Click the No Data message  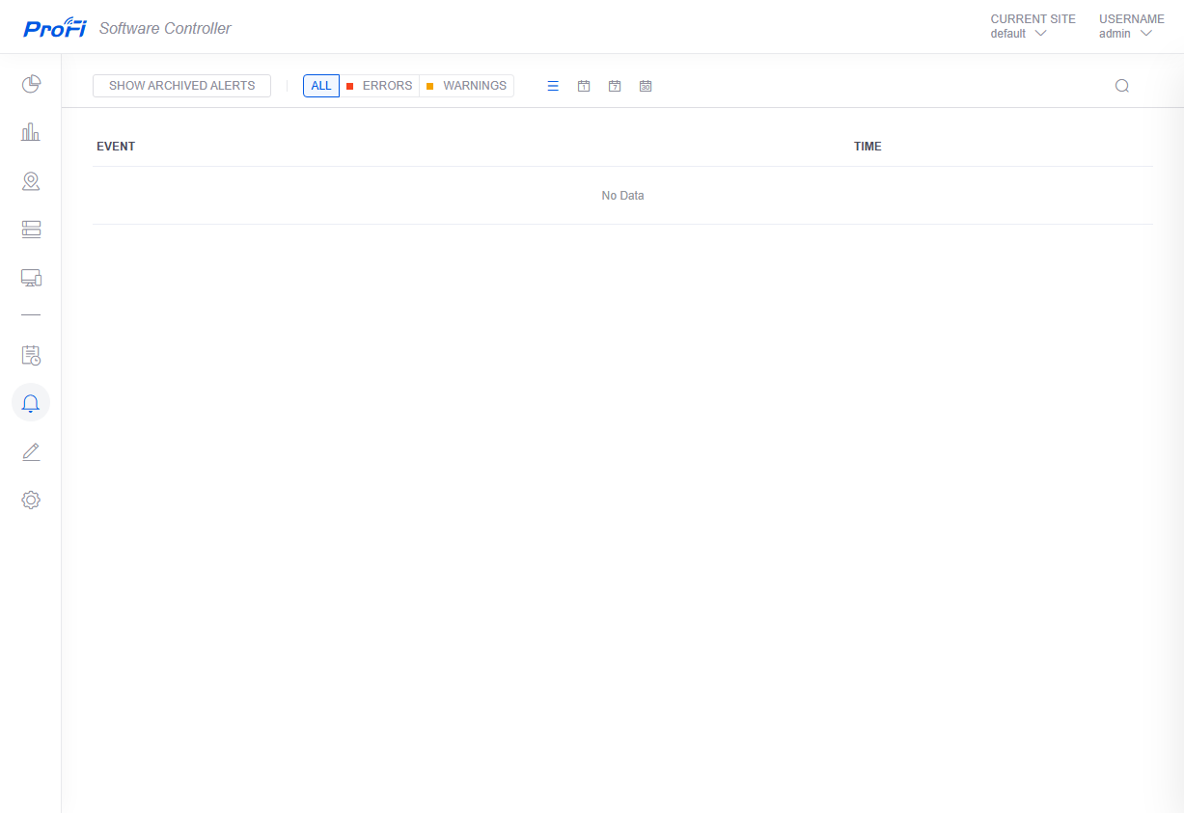click(622, 196)
